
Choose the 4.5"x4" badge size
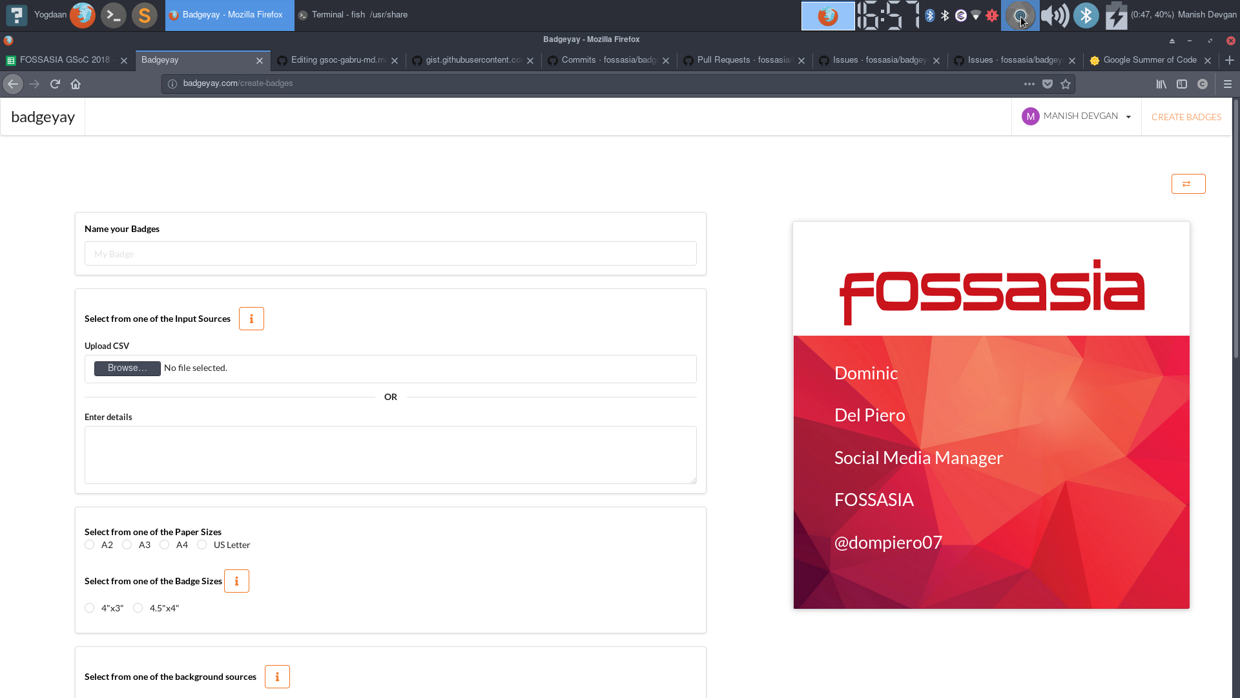138,608
